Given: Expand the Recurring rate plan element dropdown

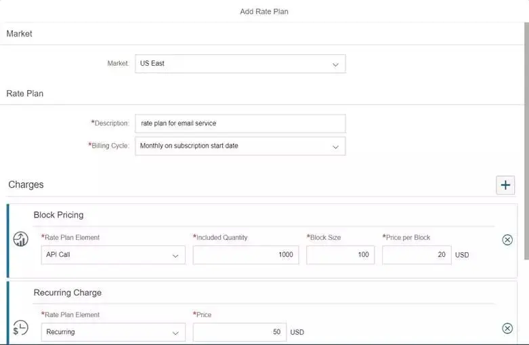Looking at the screenshot, I should (113, 332).
